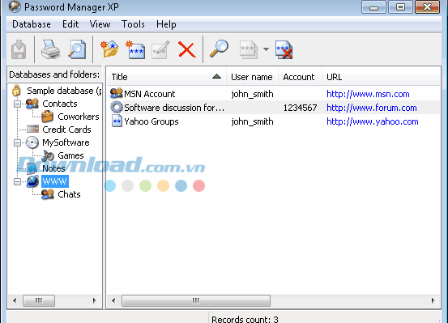
Task: Click the folder tree horizontal scrollbar thumb
Action: 39,300
